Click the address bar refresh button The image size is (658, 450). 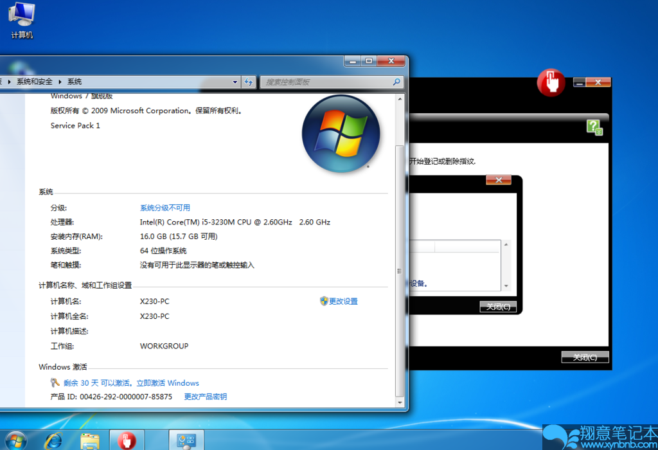click(249, 82)
